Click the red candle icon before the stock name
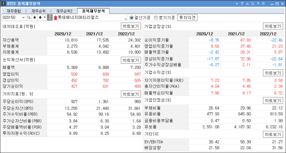 (x=55, y=18)
